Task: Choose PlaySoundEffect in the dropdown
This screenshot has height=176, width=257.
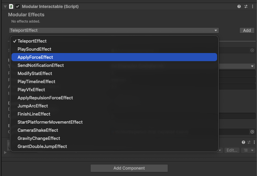Action: click(x=34, y=49)
